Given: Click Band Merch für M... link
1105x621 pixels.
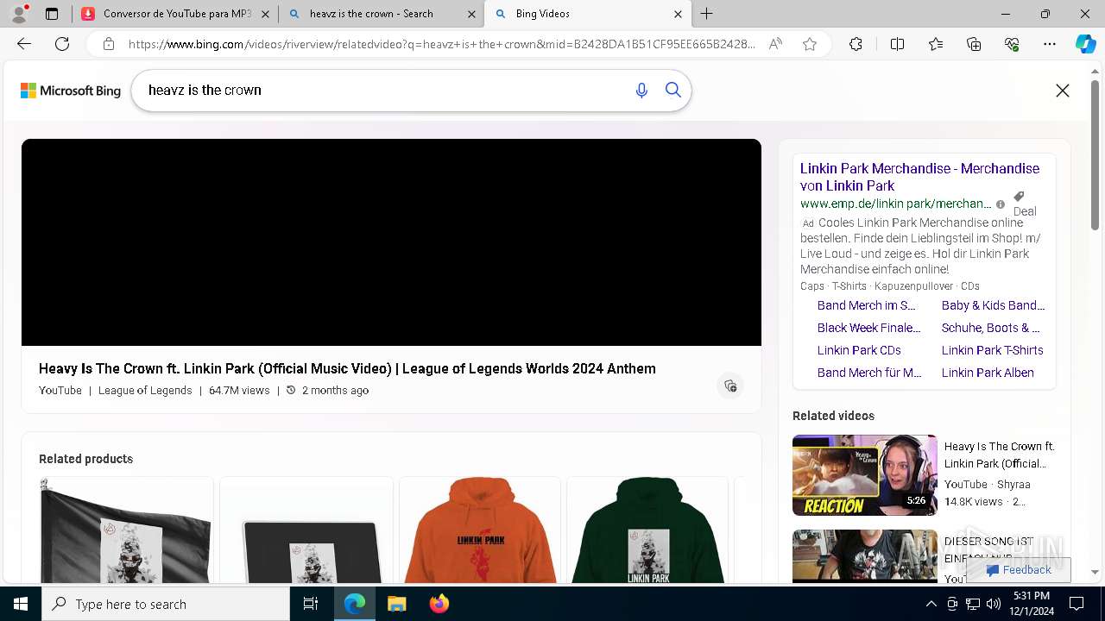Looking at the screenshot, I should point(869,373).
